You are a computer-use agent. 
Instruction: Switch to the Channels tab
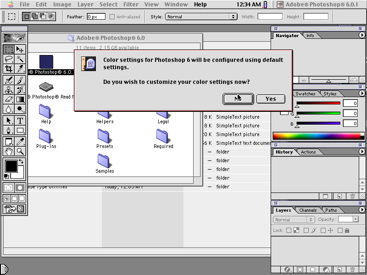(x=308, y=210)
